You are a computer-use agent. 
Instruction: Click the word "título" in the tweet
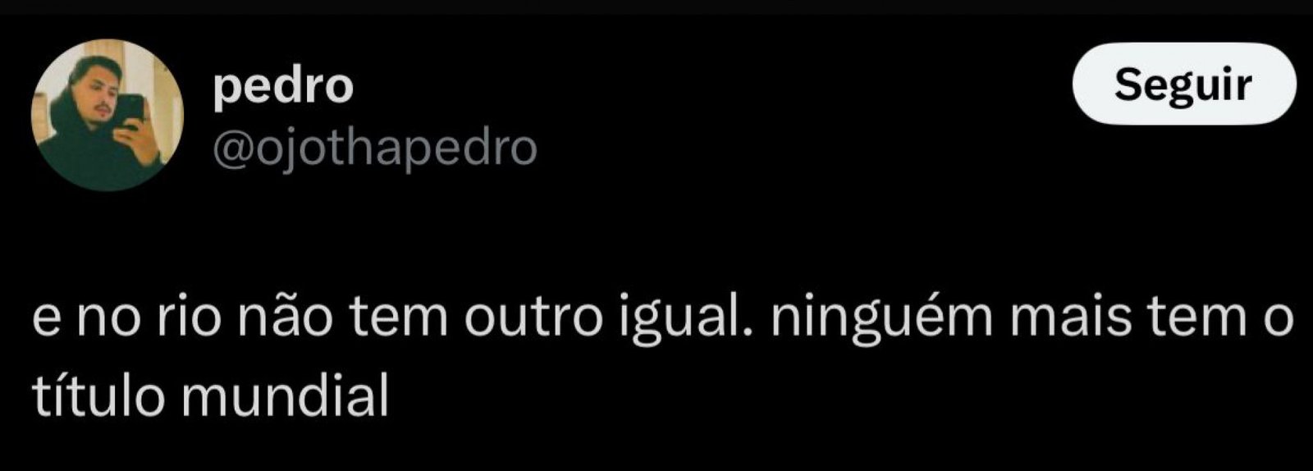pos(99,396)
